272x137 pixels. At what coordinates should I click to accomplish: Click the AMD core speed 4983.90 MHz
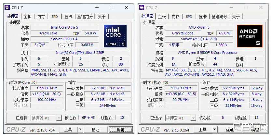pyautogui.click(x=181, y=88)
